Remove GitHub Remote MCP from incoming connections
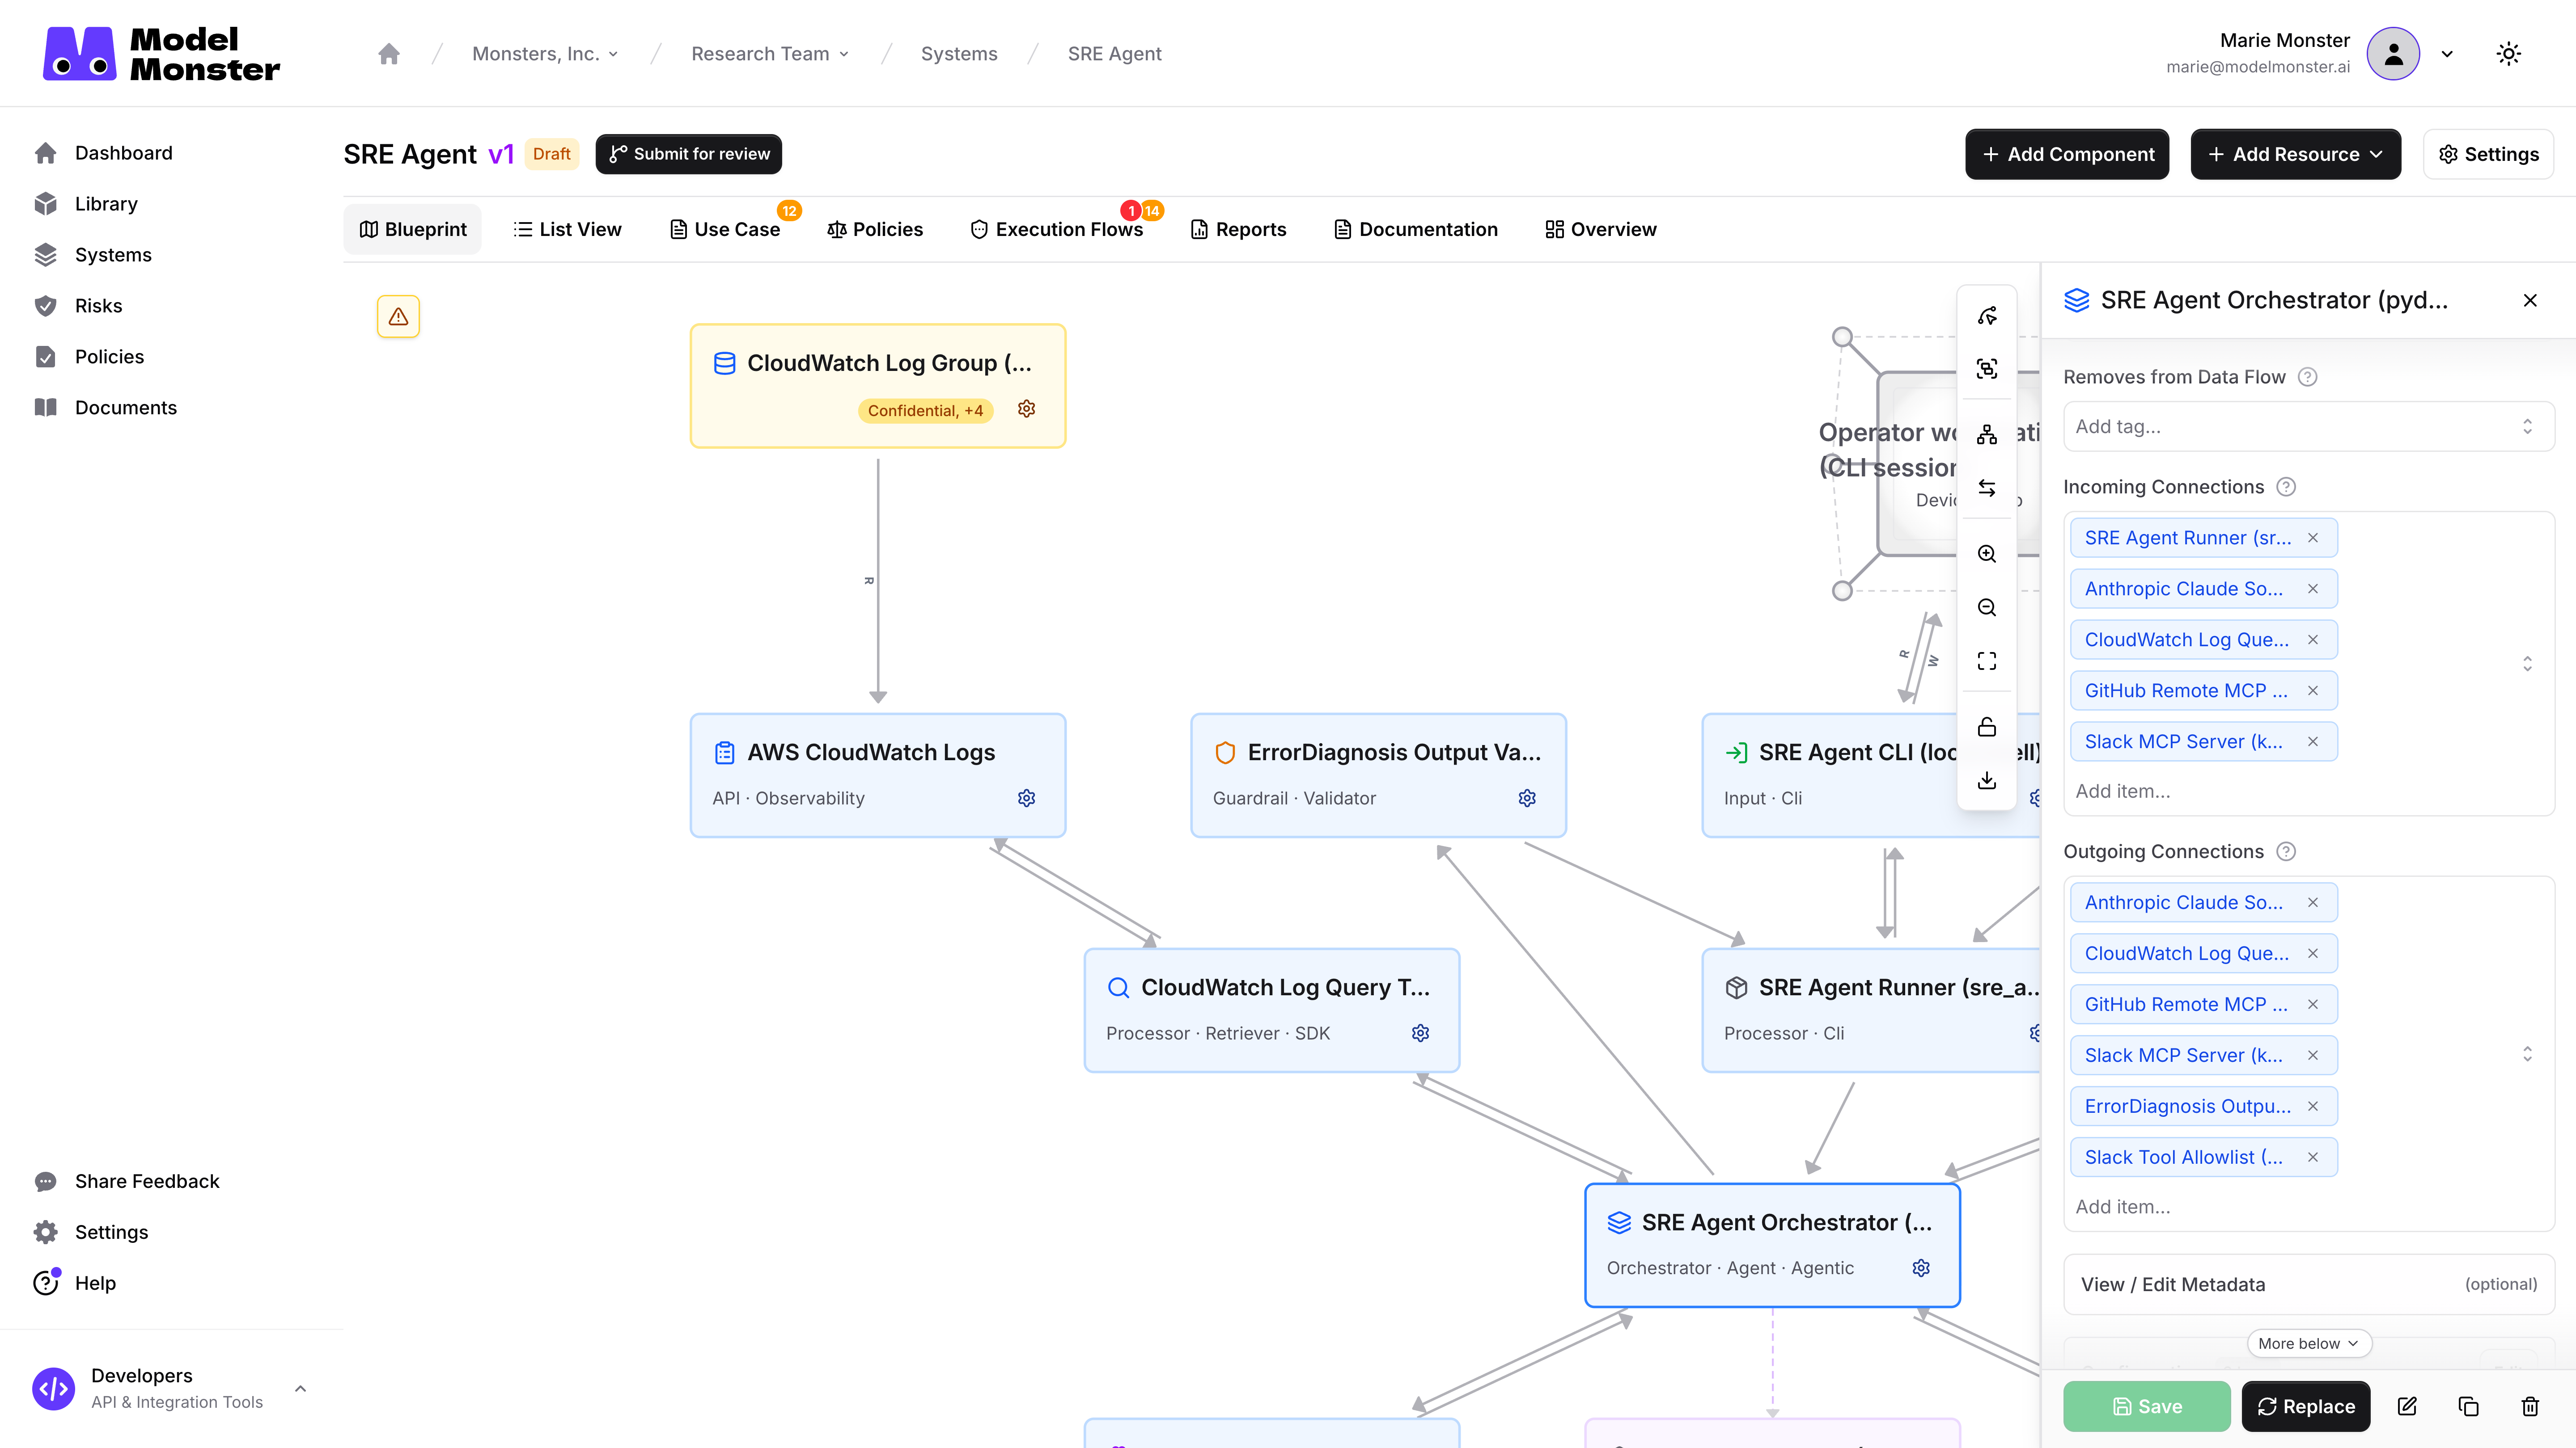The height and width of the screenshot is (1448, 2576). click(x=2313, y=690)
